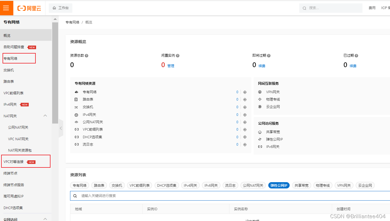390x221 pixels.
Task: Select the 交换机 resource list tab
Action: (117, 186)
